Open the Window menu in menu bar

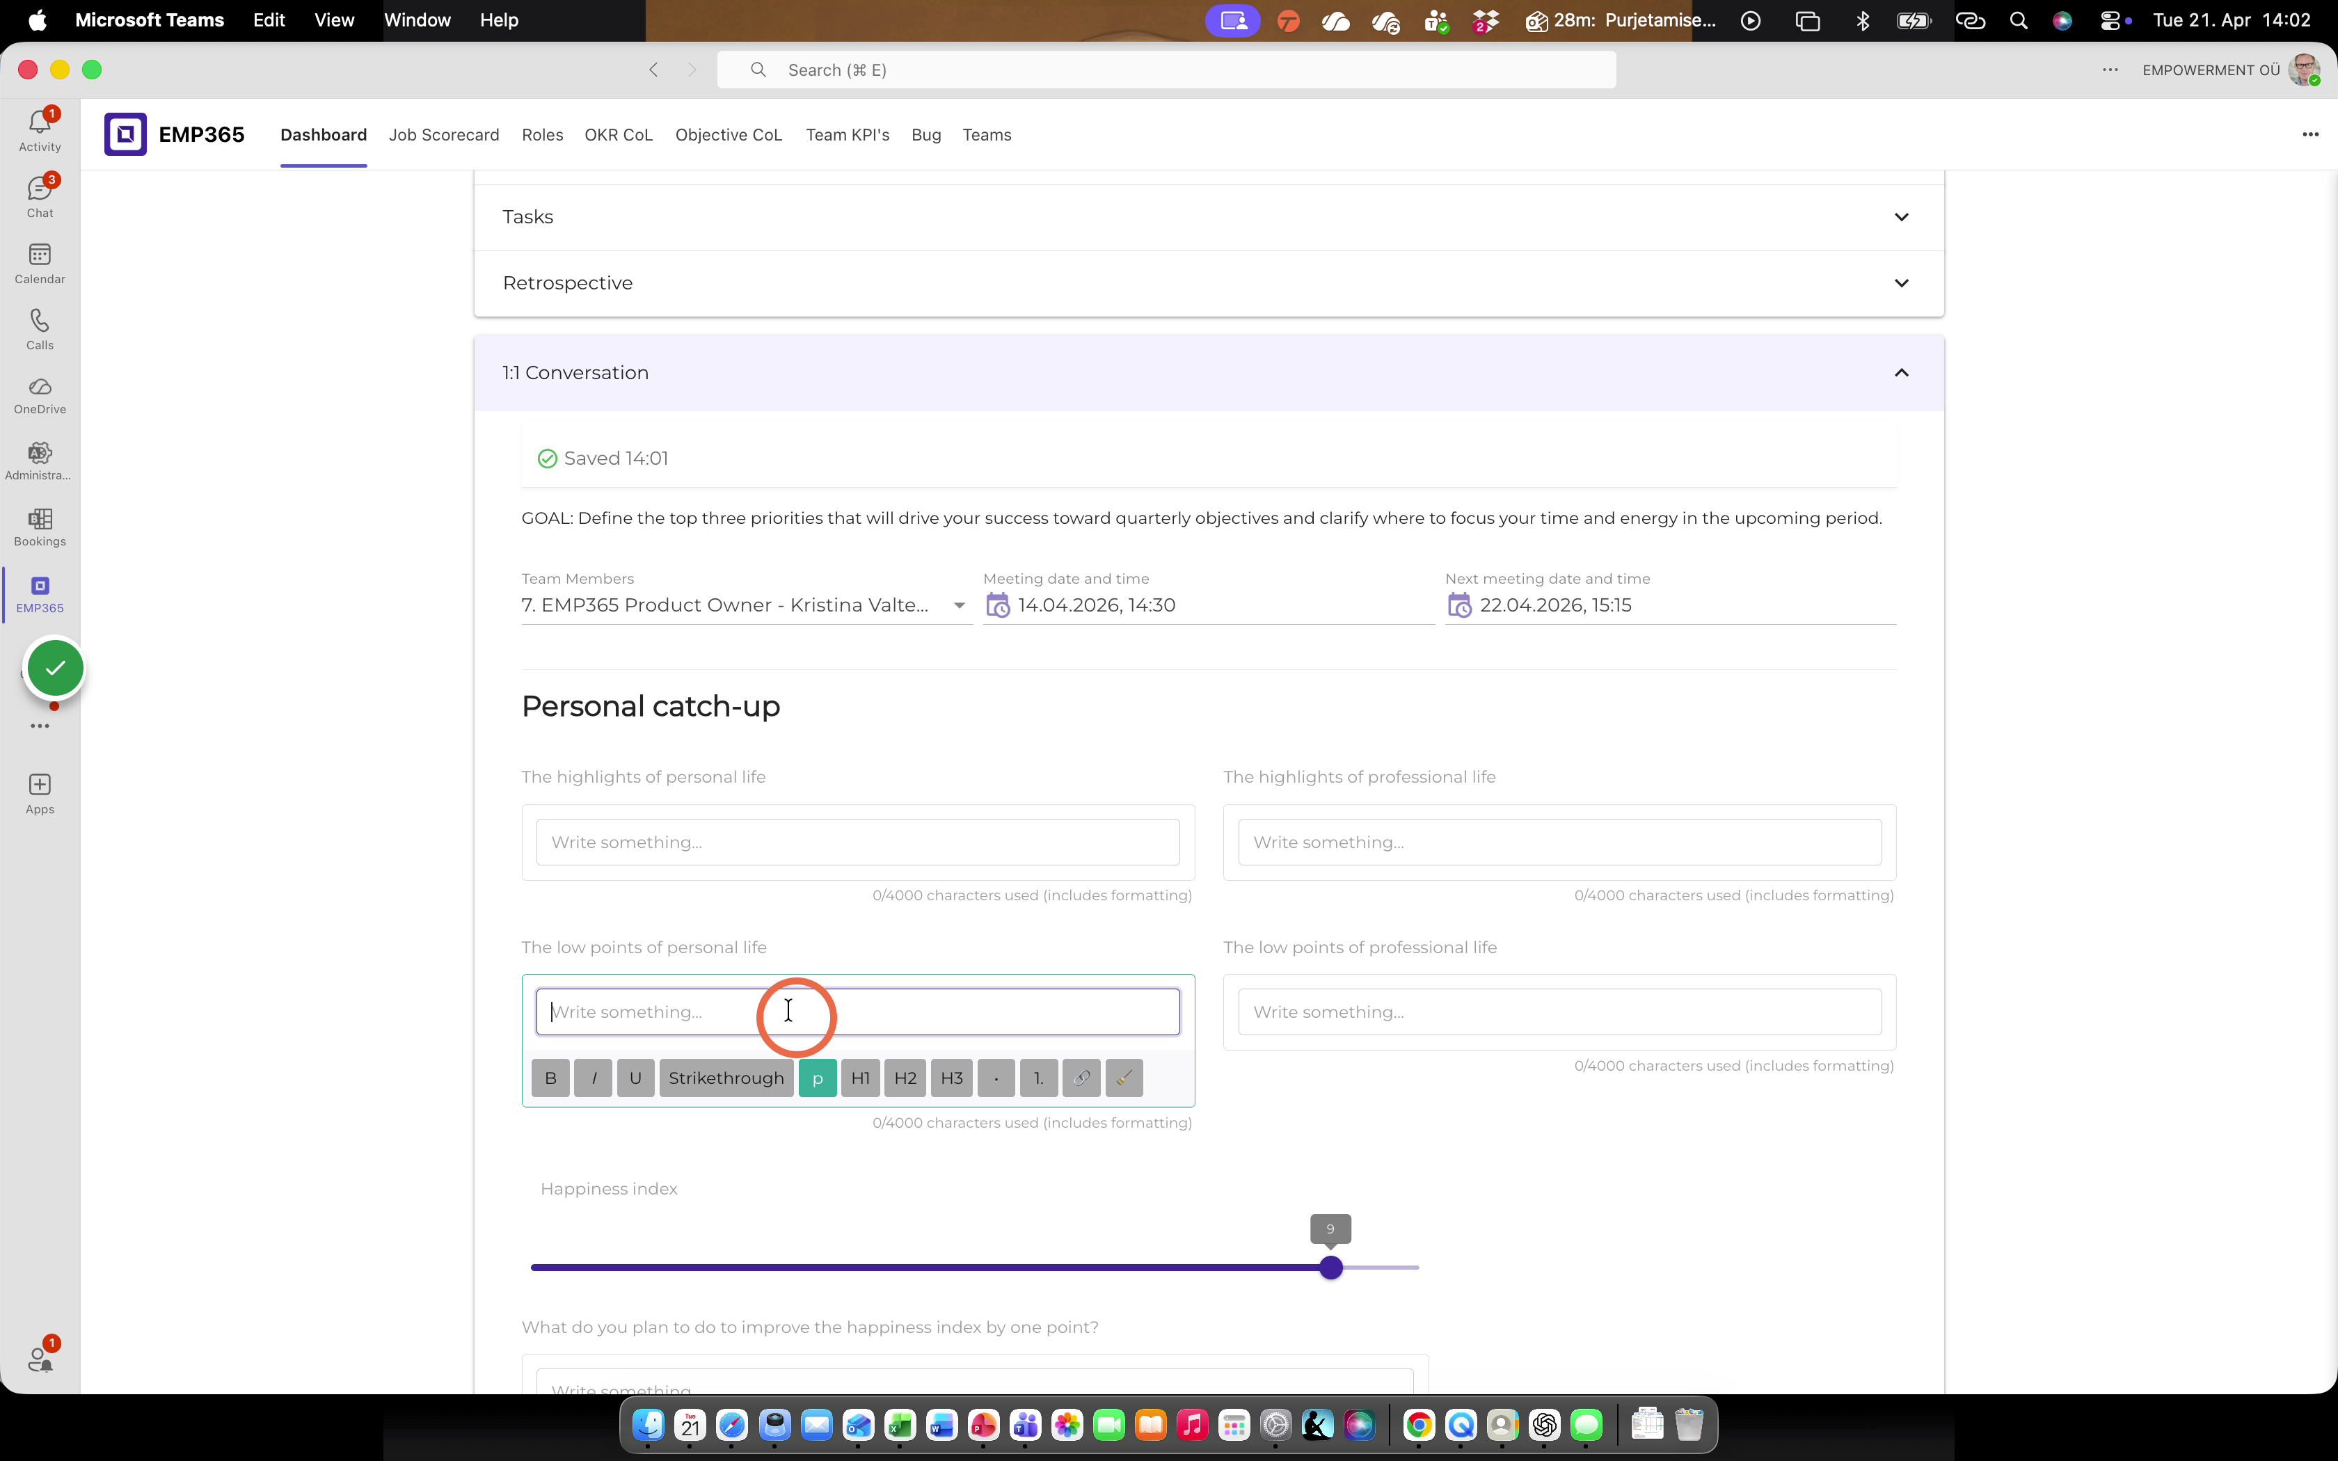point(417,20)
